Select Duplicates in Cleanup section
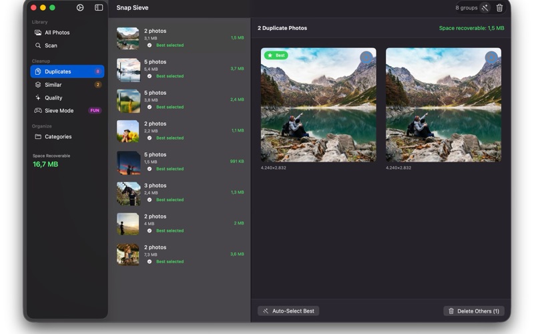The image size is (534, 334). (x=67, y=71)
